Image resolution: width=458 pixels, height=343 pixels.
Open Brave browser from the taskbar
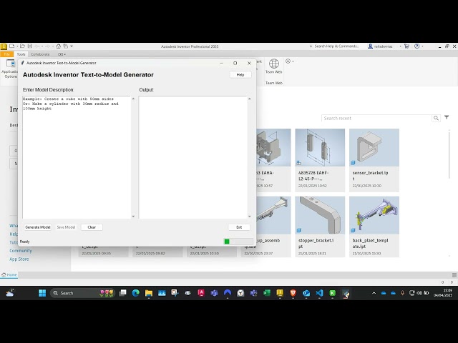(x=293, y=293)
